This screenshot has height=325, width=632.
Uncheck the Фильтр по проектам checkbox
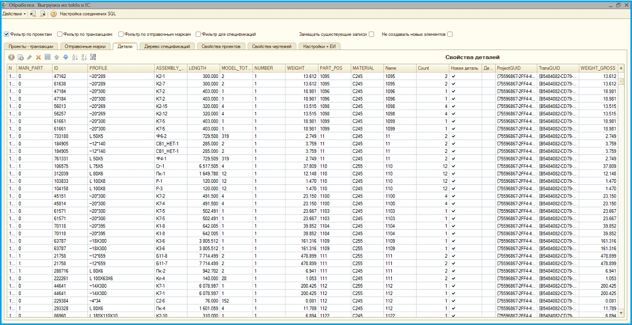pyautogui.click(x=7, y=34)
